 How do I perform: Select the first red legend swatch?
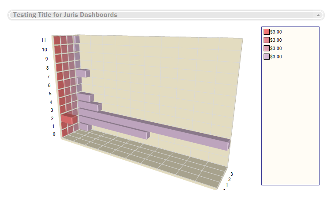pos(267,32)
